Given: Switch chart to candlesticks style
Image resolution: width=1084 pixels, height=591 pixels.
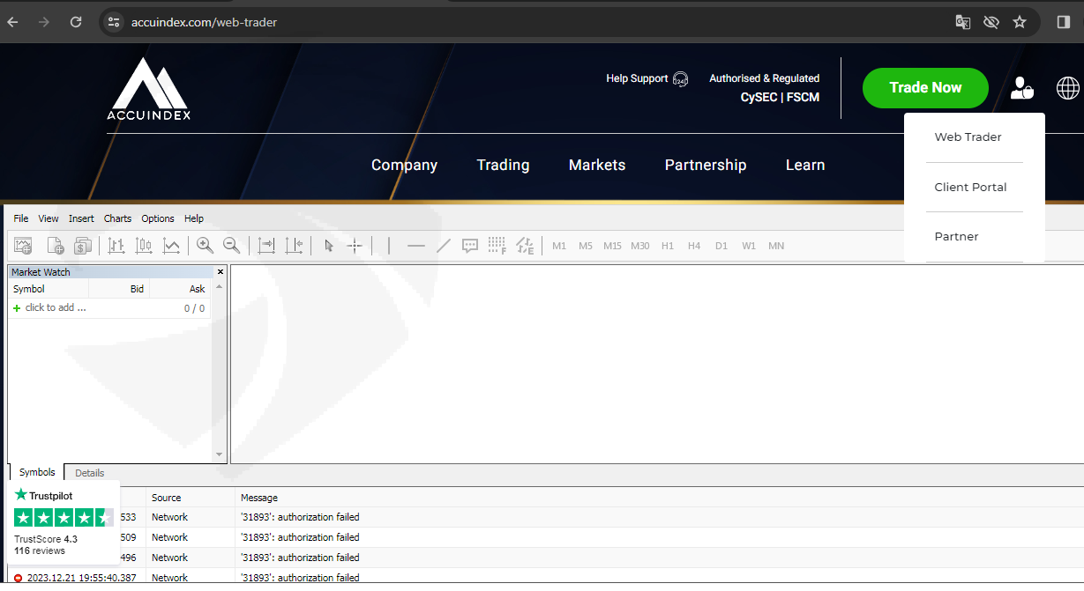Looking at the screenshot, I should (x=144, y=246).
